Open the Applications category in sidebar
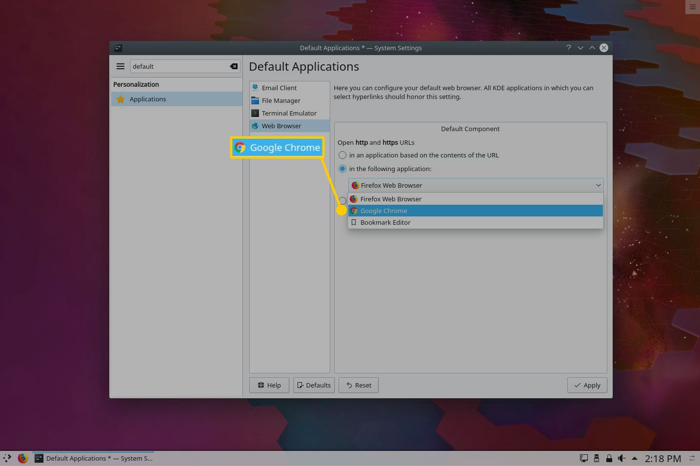700x466 pixels. [177, 99]
